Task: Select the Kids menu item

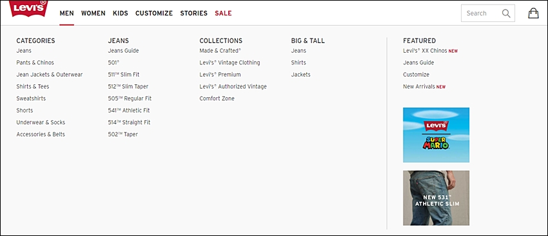Action: pyautogui.click(x=120, y=14)
